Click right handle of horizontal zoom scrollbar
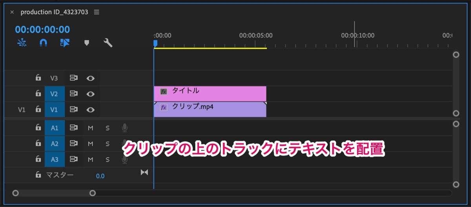The image size is (471, 207). pyautogui.click(x=93, y=193)
